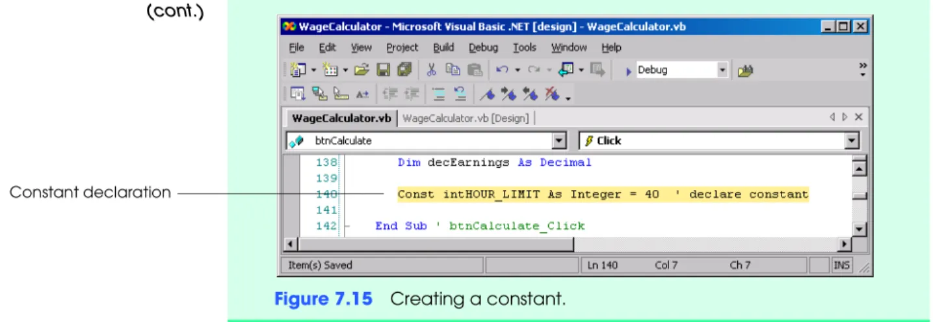Expand the Add New Item dropdown arrow

345,70
